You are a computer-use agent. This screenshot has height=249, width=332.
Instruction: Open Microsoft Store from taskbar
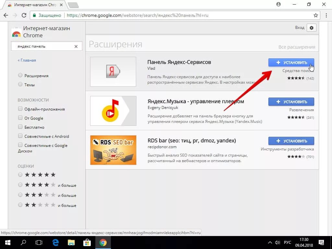pyautogui.click(x=87, y=243)
